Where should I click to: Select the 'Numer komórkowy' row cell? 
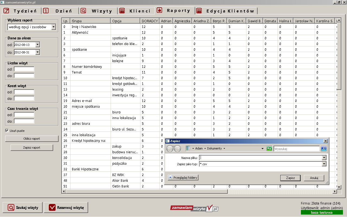(90, 66)
